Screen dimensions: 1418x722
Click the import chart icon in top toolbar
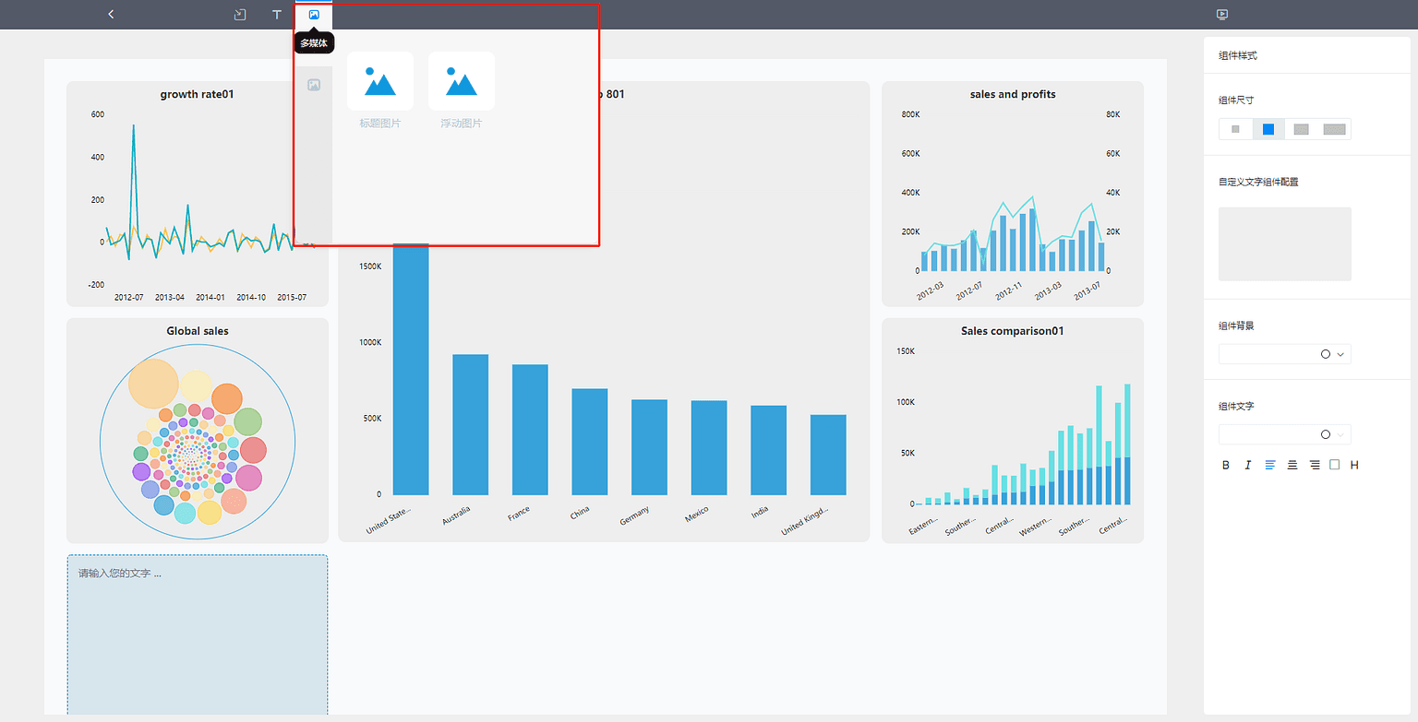click(240, 15)
